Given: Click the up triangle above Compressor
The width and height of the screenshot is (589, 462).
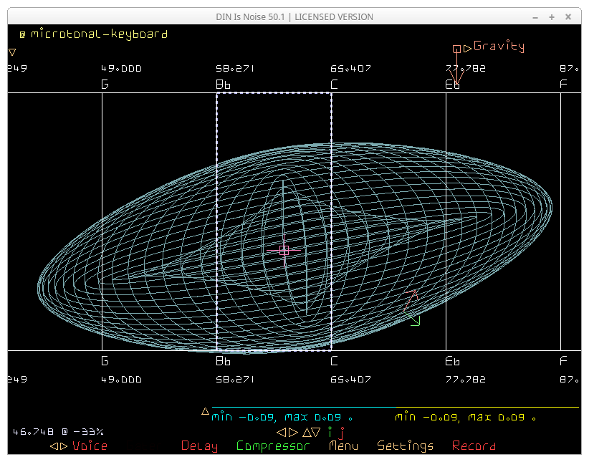Looking at the screenshot, I should pos(306,433).
